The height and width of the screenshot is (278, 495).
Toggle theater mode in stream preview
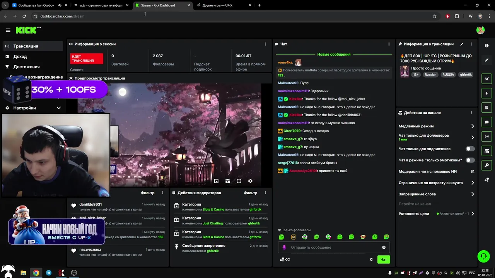click(x=227, y=181)
